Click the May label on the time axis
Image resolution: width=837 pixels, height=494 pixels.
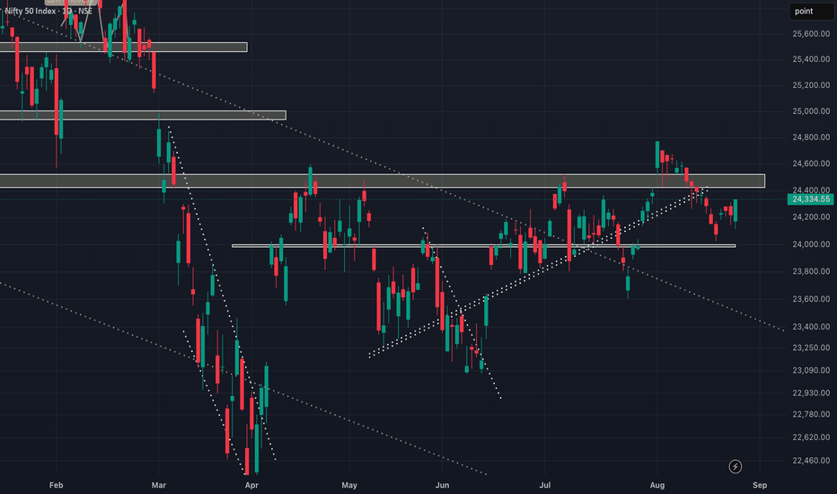pyautogui.click(x=349, y=485)
